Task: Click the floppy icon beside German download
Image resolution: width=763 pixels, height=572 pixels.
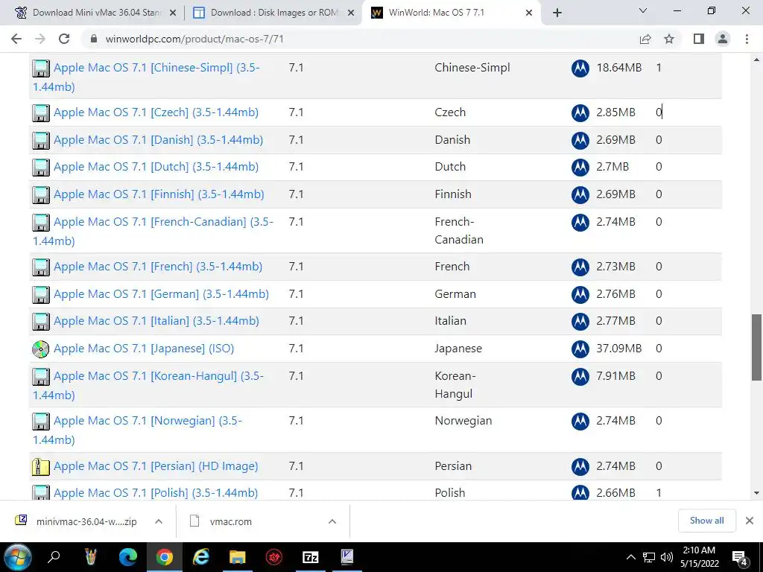Action: (41, 295)
